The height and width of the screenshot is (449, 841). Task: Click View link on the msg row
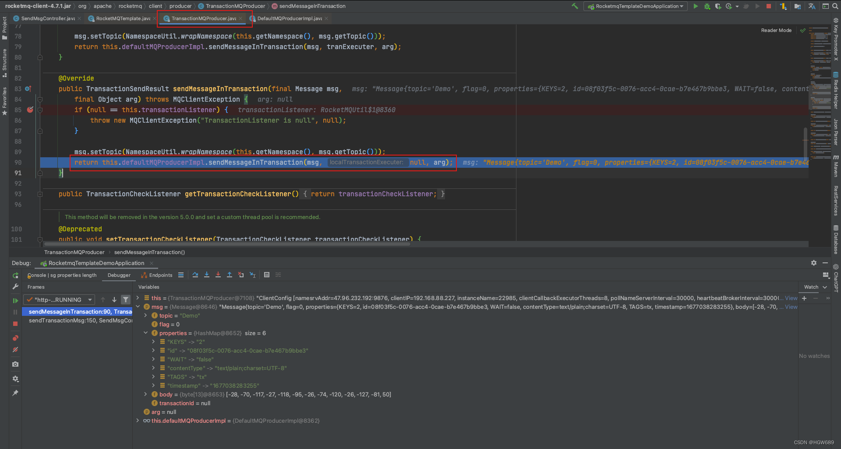[791, 307]
